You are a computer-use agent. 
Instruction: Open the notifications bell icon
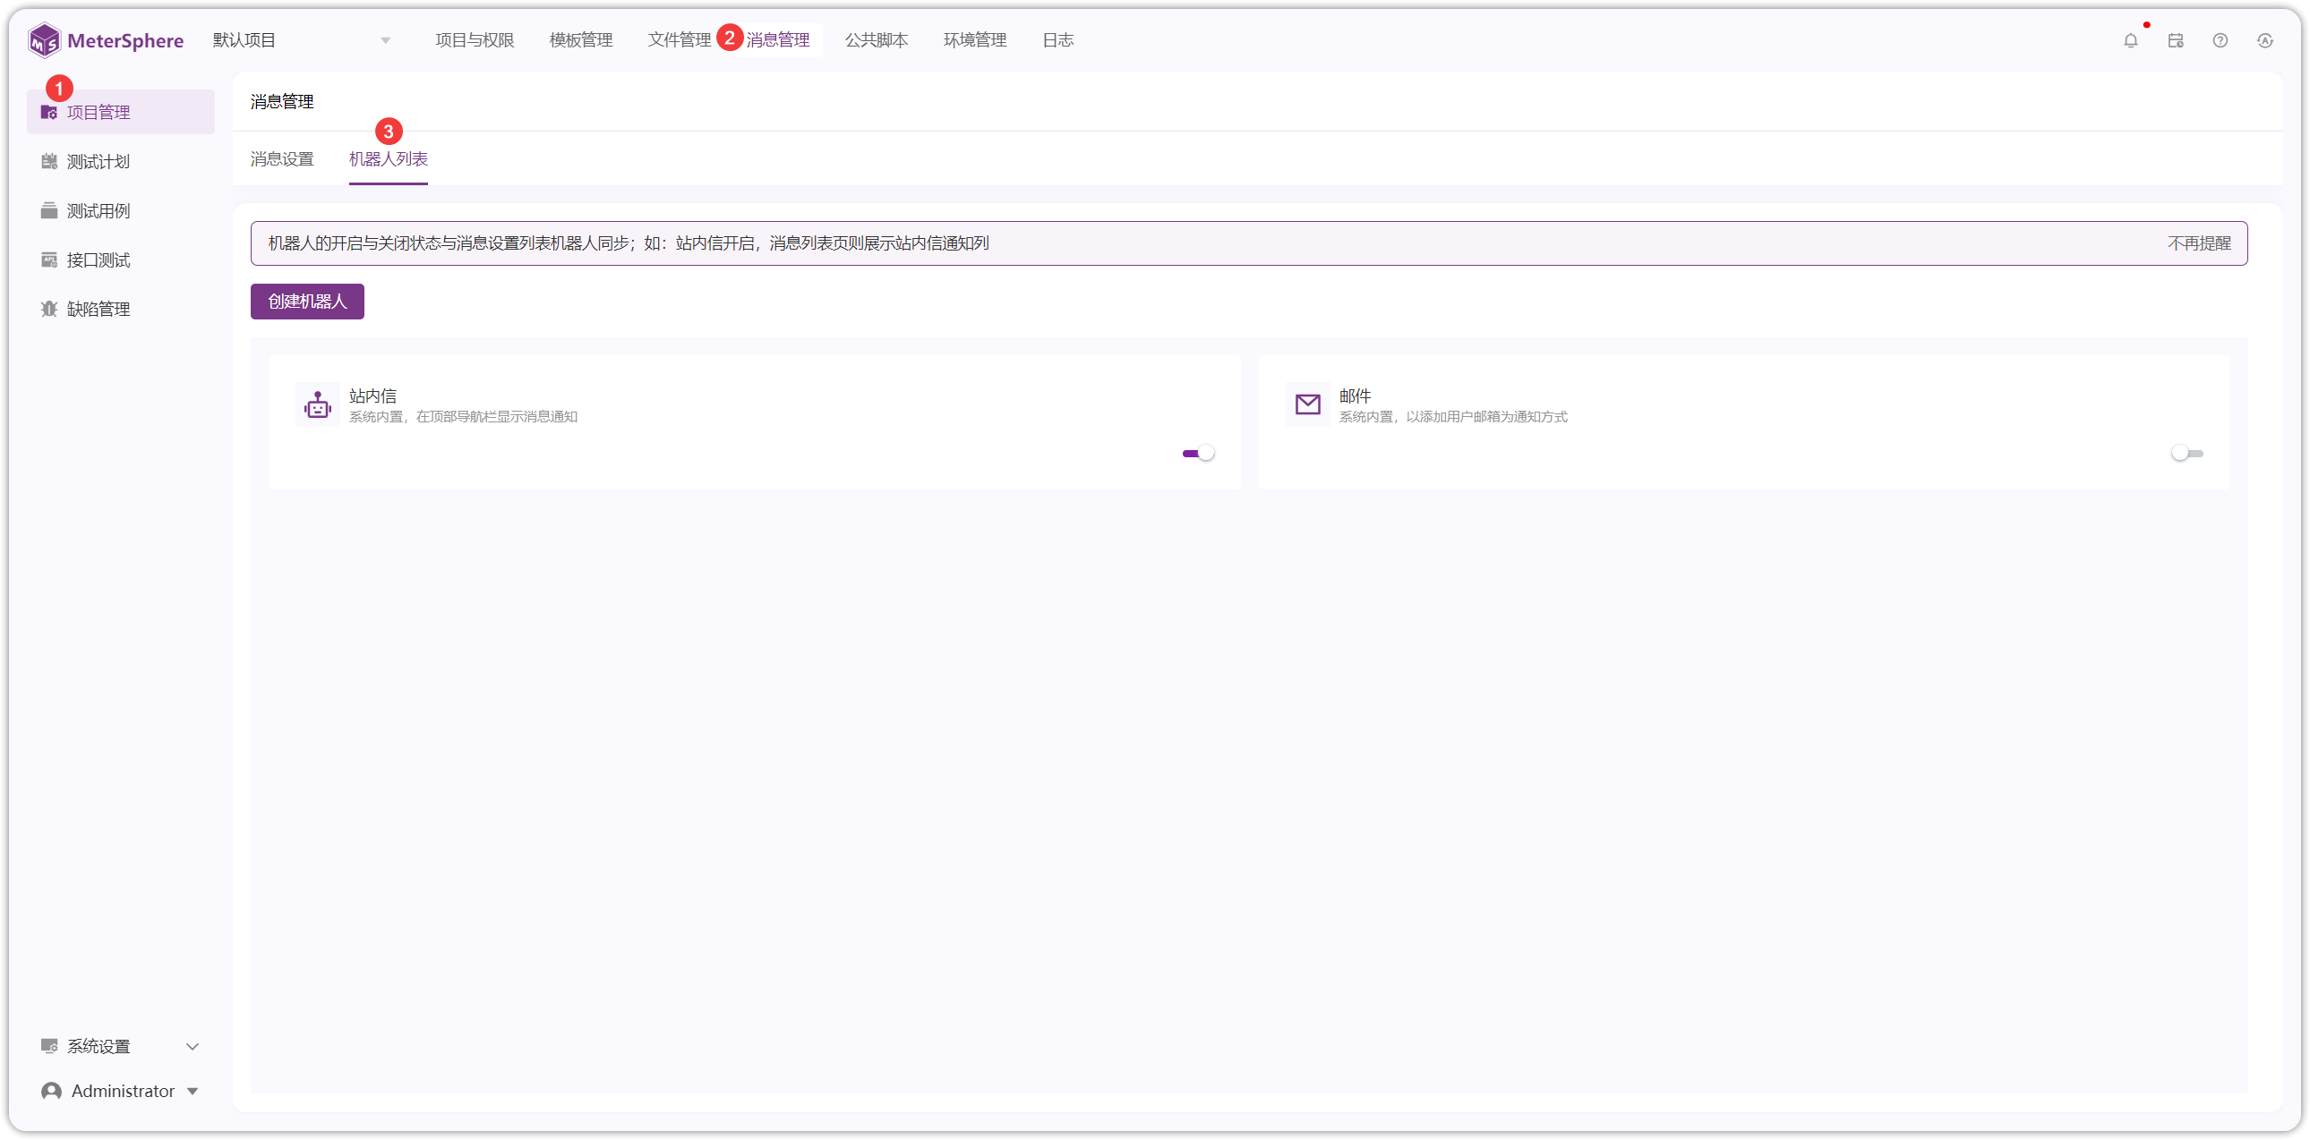pyautogui.click(x=2131, y=40)
